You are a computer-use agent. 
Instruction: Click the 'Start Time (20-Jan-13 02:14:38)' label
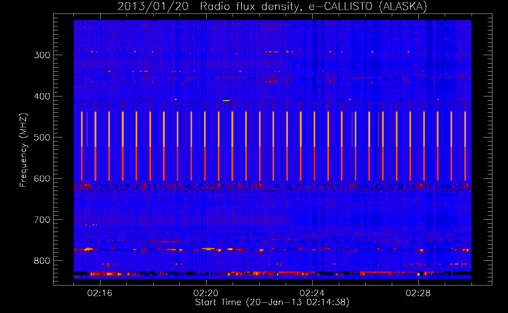tap(272, 302)
